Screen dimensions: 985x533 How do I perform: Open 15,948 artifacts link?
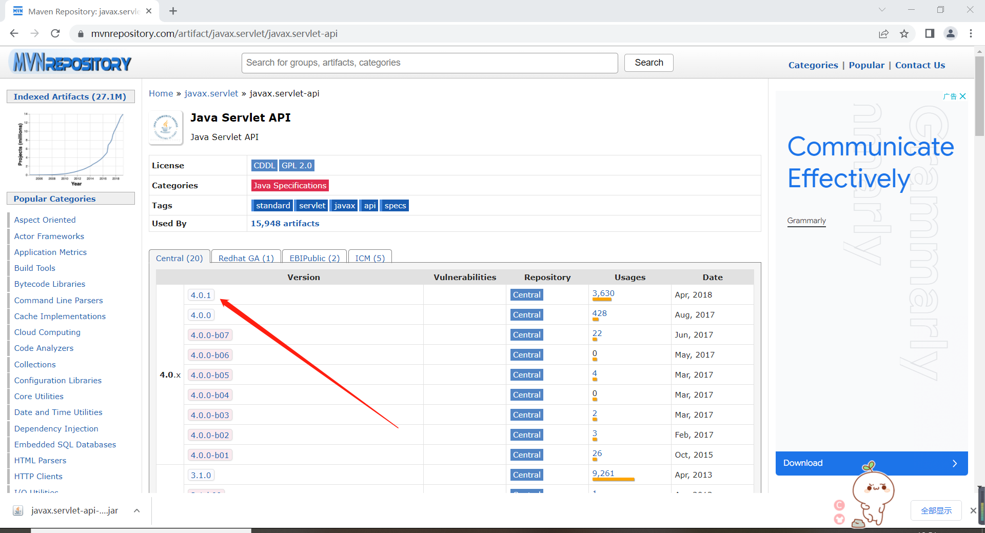285,224
